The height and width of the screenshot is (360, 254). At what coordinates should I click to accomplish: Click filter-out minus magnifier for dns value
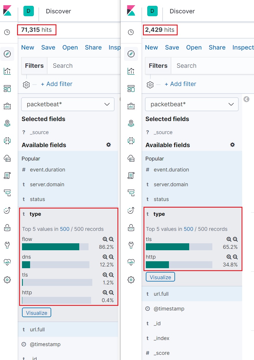(111, 257)
